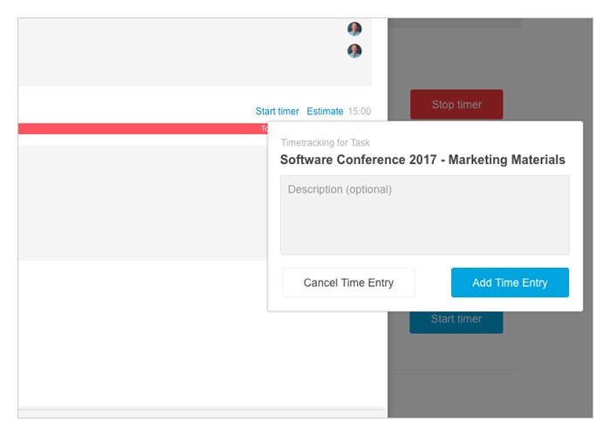The image size is (611, 436).
Task: Click Cancel Time Entry button
Action: click(x=348, y=283)
